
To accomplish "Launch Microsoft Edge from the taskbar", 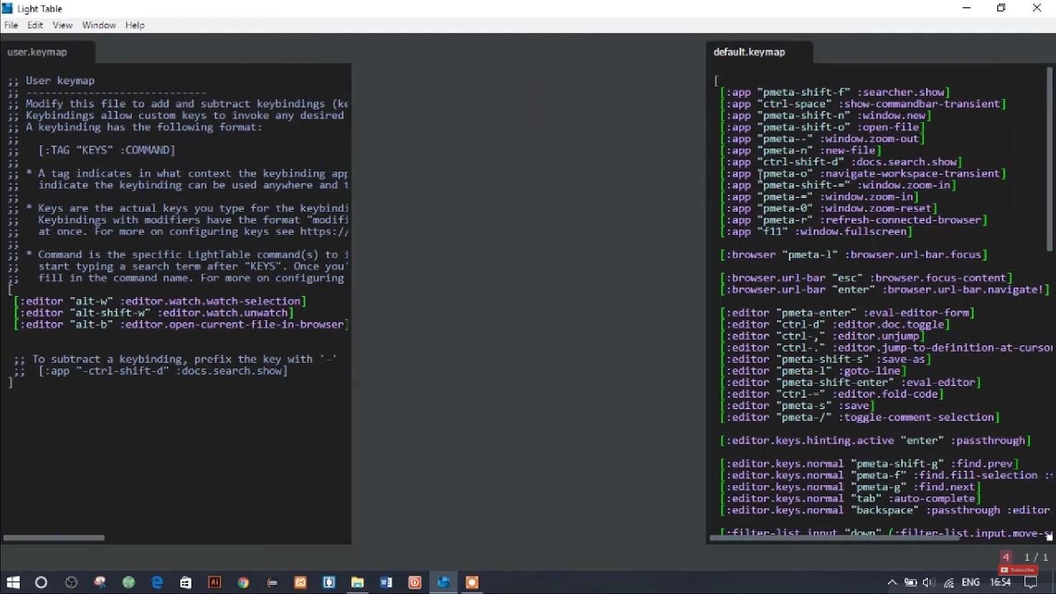I will (157, 582).
